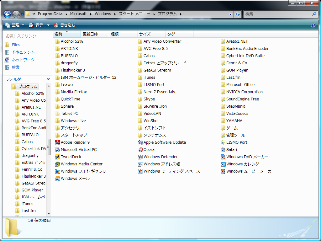Screen dimensions: 321x241
Task: Click スタート メニュー in address path
Action: point(134,14)
